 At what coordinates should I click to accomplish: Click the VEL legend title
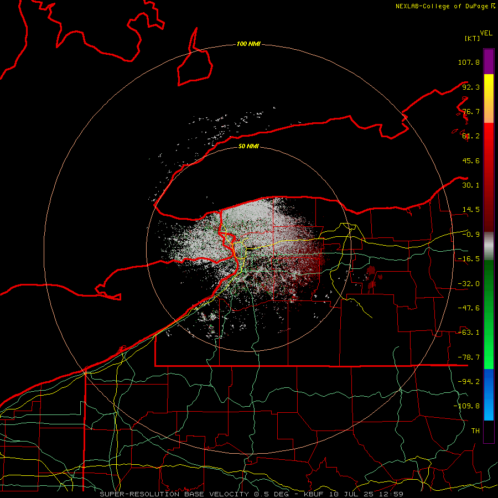[x=486, y=33]
